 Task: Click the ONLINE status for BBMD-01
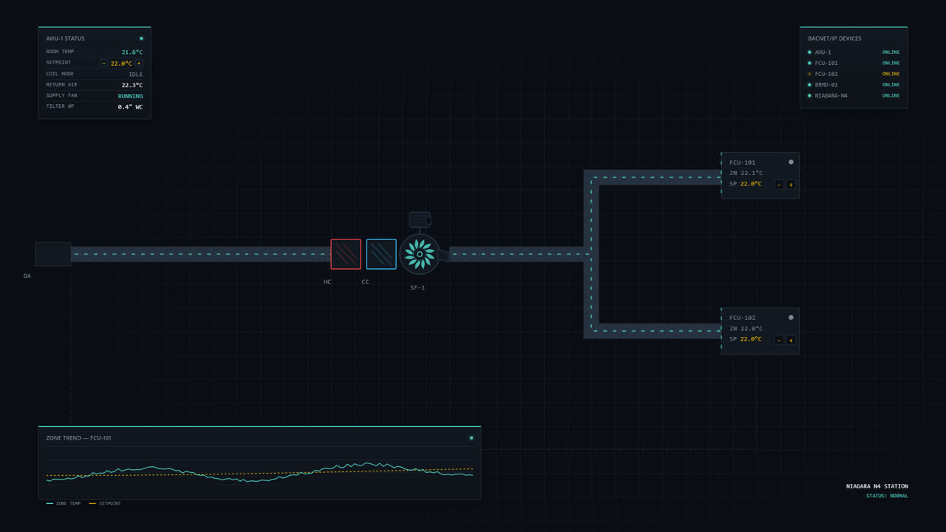891,85
